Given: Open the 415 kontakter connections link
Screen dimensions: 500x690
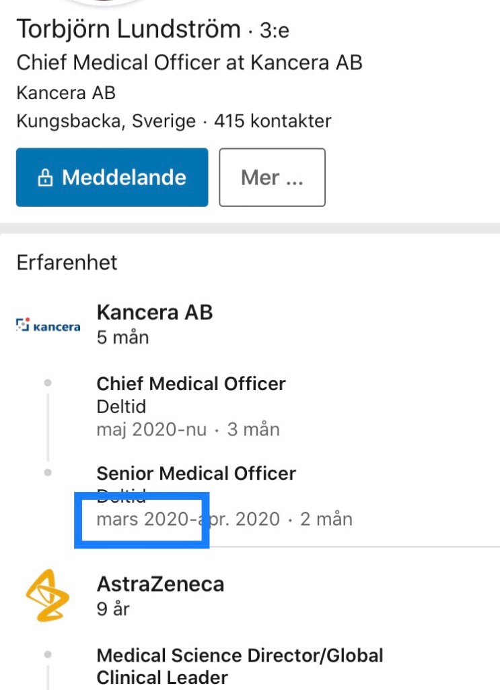Looking at the screenshot, I should 273,121.
